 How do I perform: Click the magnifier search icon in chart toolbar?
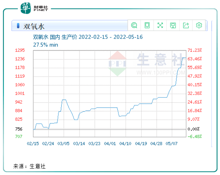click(134, 26)
